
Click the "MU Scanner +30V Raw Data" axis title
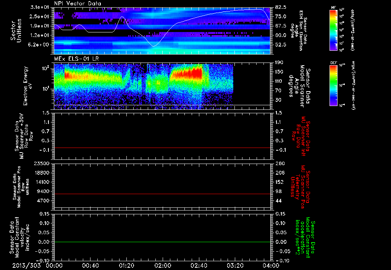click(x=23, y=136)
